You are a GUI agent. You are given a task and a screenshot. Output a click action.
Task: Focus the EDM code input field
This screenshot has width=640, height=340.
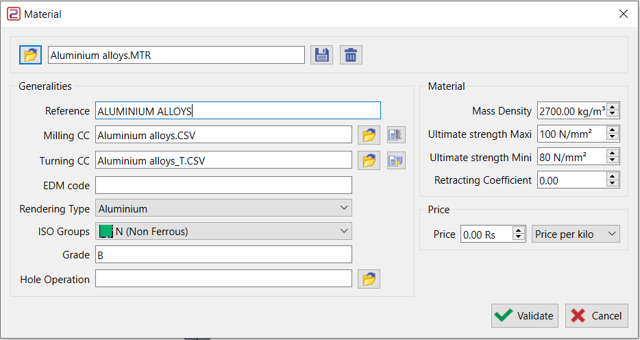tap(223, 185)
